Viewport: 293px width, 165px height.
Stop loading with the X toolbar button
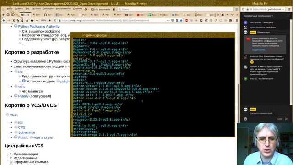14,20
